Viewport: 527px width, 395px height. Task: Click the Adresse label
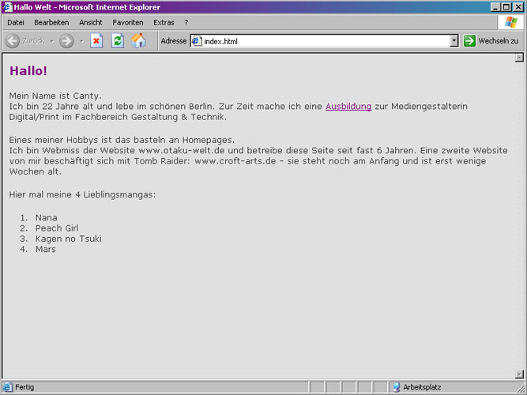(173, 40)
